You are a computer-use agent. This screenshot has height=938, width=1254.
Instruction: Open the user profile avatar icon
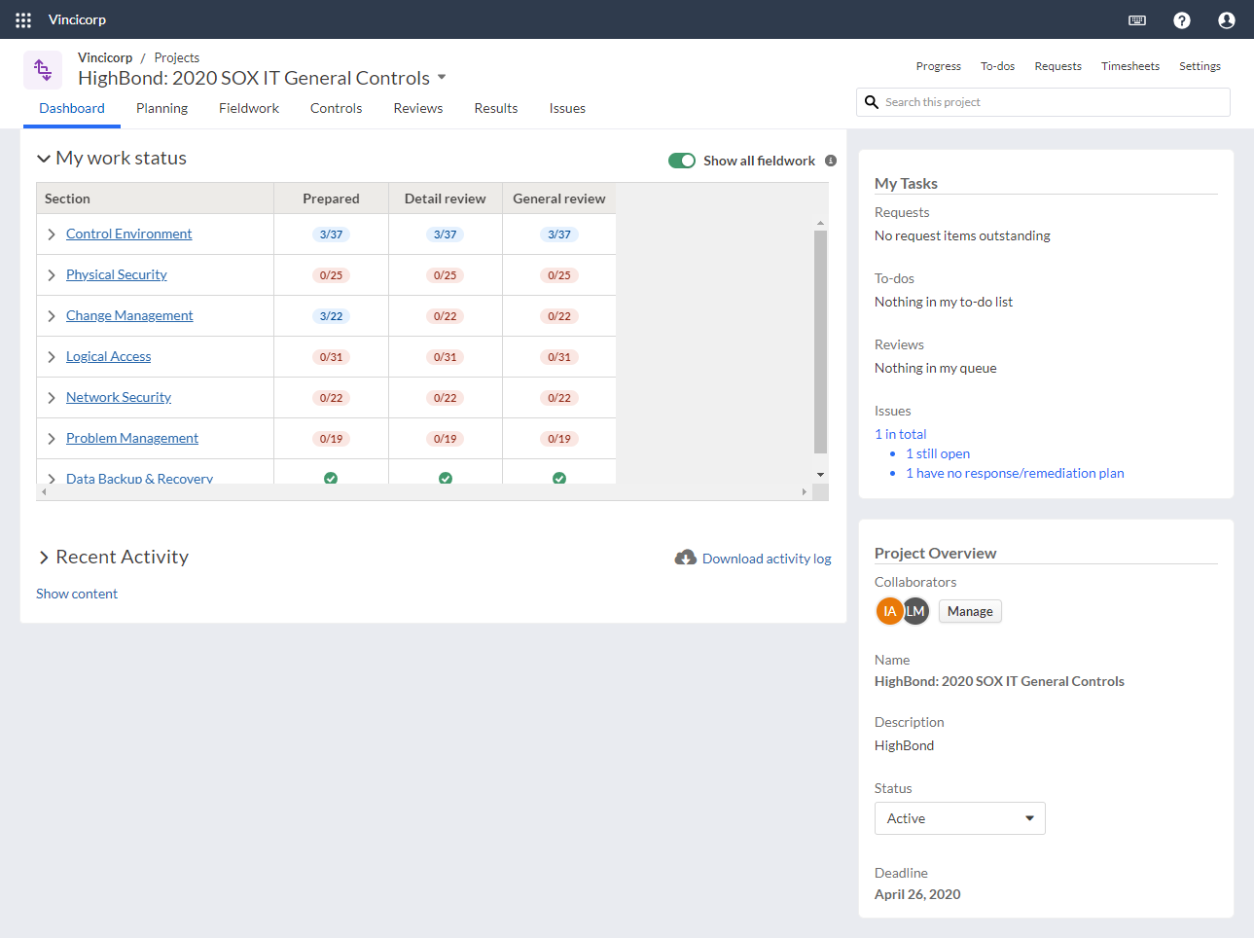pos(1227,19)
